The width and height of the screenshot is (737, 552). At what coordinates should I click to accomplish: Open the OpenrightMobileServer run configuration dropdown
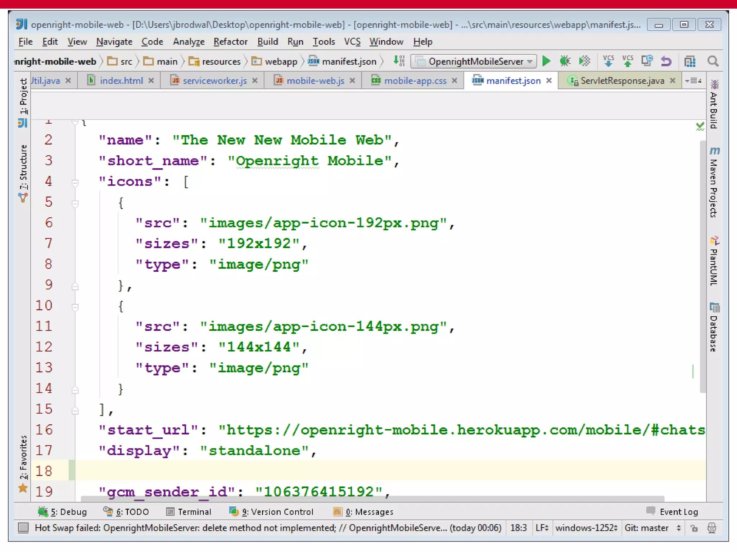474,61
